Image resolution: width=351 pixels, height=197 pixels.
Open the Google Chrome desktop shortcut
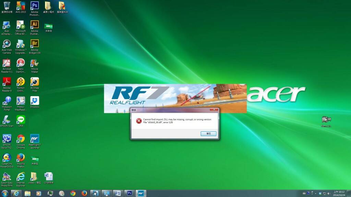click(21, 142)
